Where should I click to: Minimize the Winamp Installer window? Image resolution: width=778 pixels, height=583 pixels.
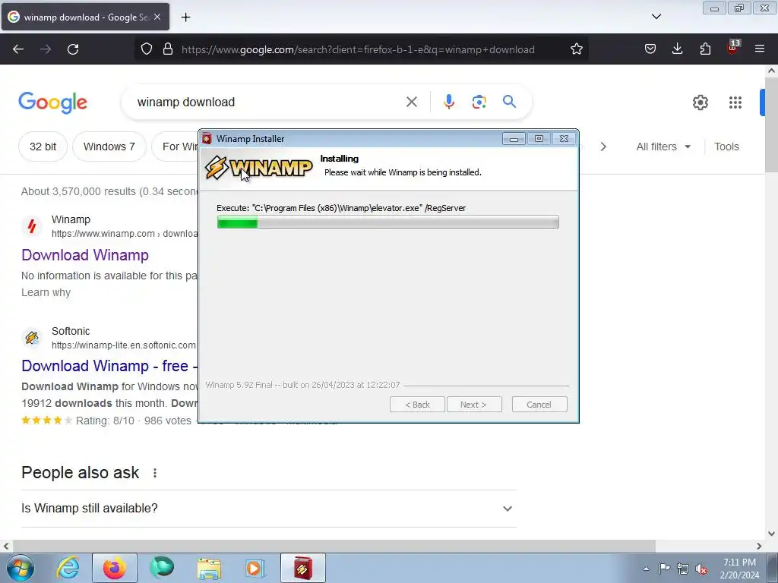pyautogui.click(x=514, y=139)
